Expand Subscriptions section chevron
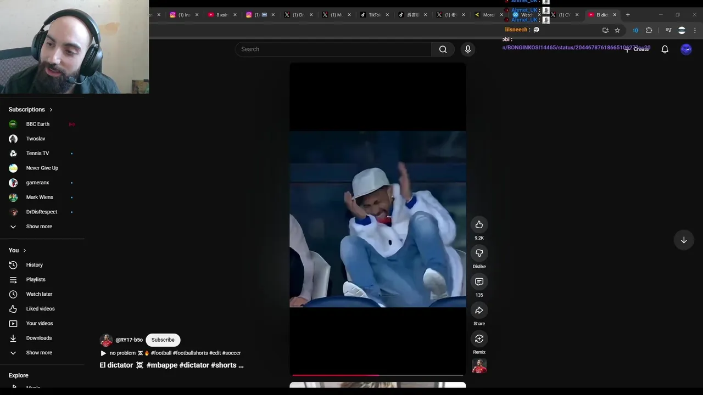 (x=51, y=110)
